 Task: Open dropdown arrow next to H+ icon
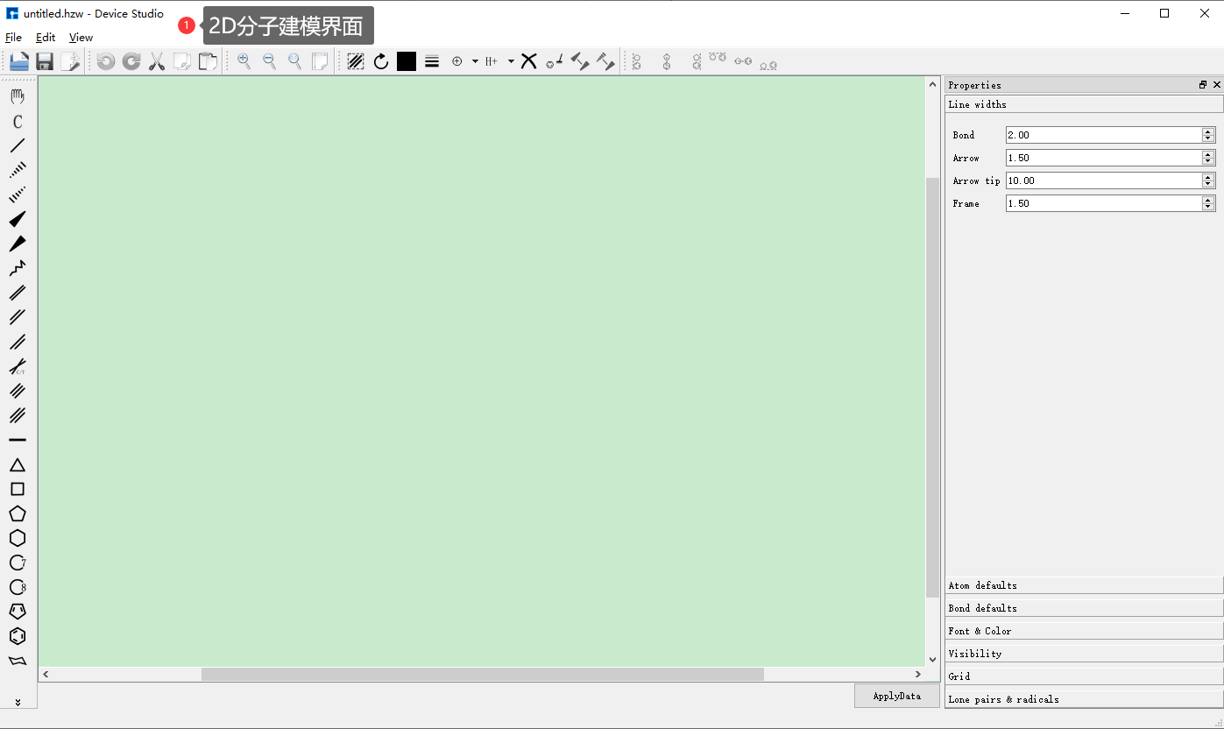pos(511,61)
